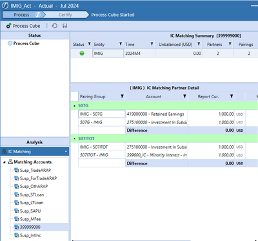Screen dimensions: 258x241
Task: Click the 507ITOT - IMIG pairing row
Action: click(102, 155)
